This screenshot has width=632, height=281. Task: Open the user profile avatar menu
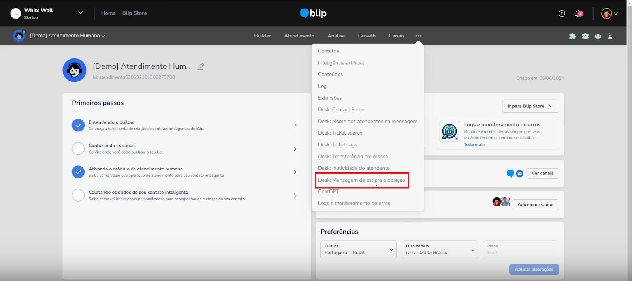tap(609, 13)
